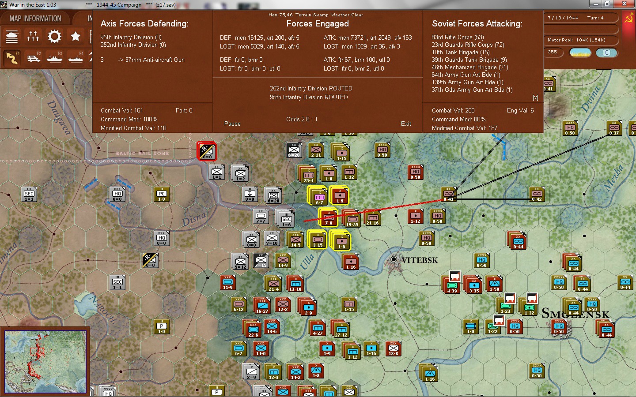
Task: Select the highlighted 3-15 unit
Action: click(x=318, y=239)
